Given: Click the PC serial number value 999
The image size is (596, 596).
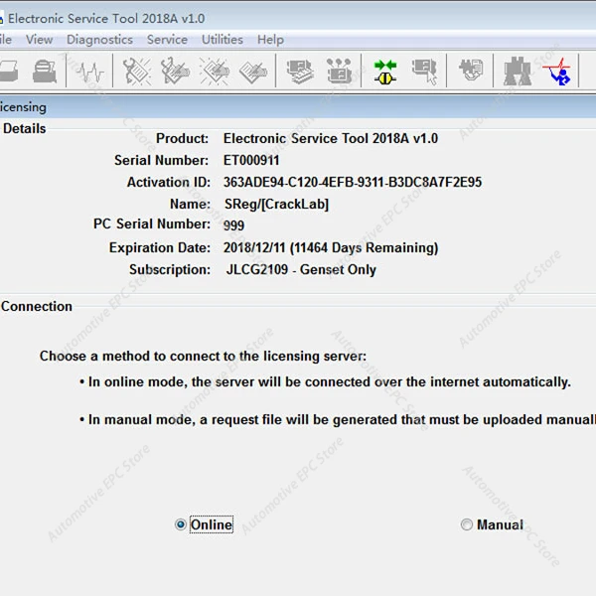Looking at the screenshot, I should click(233, 225).
